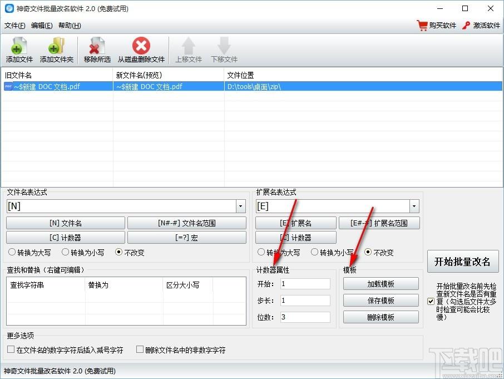Click the 删除模板 button
Screen dimensions: 504x379
[x=381, y=317]
